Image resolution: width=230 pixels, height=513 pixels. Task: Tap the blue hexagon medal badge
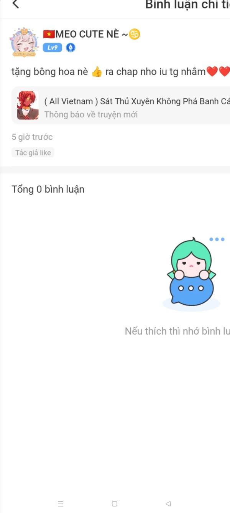71,48
